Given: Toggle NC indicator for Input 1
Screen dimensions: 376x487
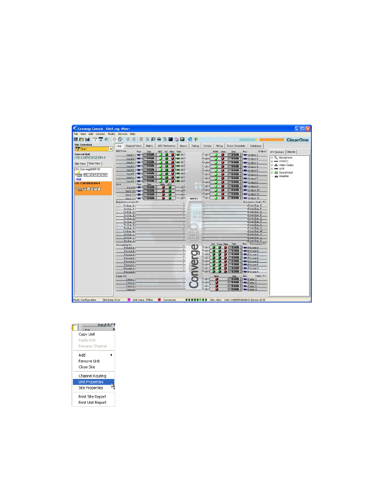Looking at the screenshot, I should coord(166,155).
